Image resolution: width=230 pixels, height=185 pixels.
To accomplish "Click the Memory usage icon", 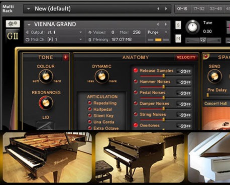I will (90, 39).
